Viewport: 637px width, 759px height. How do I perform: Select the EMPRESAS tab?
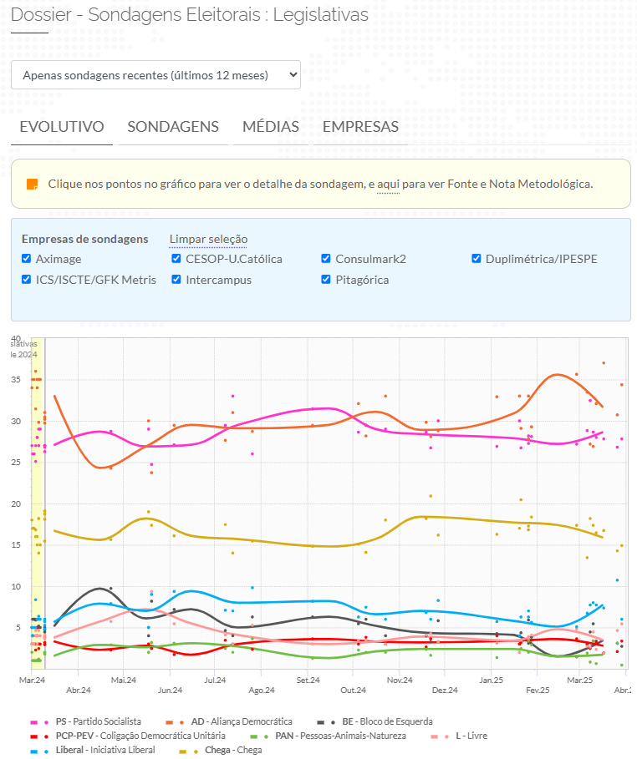click(360, 127)
